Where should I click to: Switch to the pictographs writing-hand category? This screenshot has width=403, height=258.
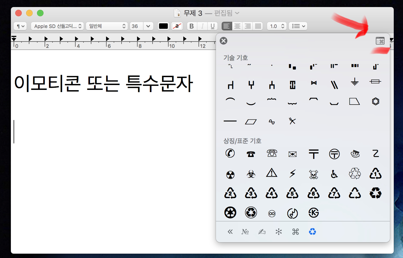(262, 232)
